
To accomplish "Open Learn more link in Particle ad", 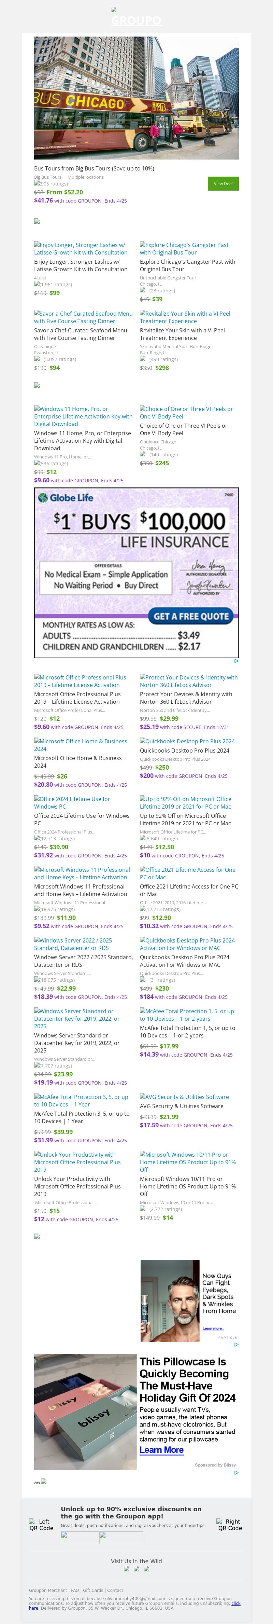I will [x=213, y=1328].
